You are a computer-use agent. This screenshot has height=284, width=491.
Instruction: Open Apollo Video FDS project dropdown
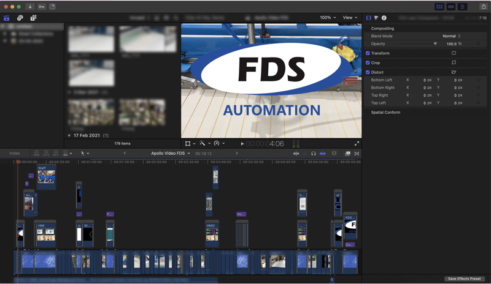click(171, 153)
